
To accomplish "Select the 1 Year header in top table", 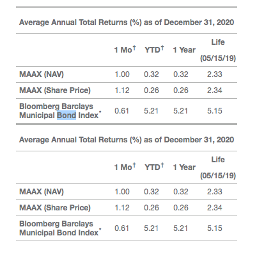I will coord(184,50).
